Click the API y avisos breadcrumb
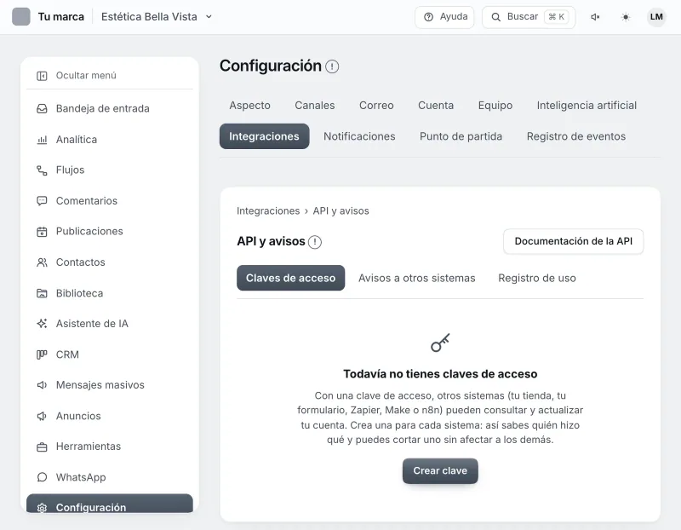 [341, 210]
